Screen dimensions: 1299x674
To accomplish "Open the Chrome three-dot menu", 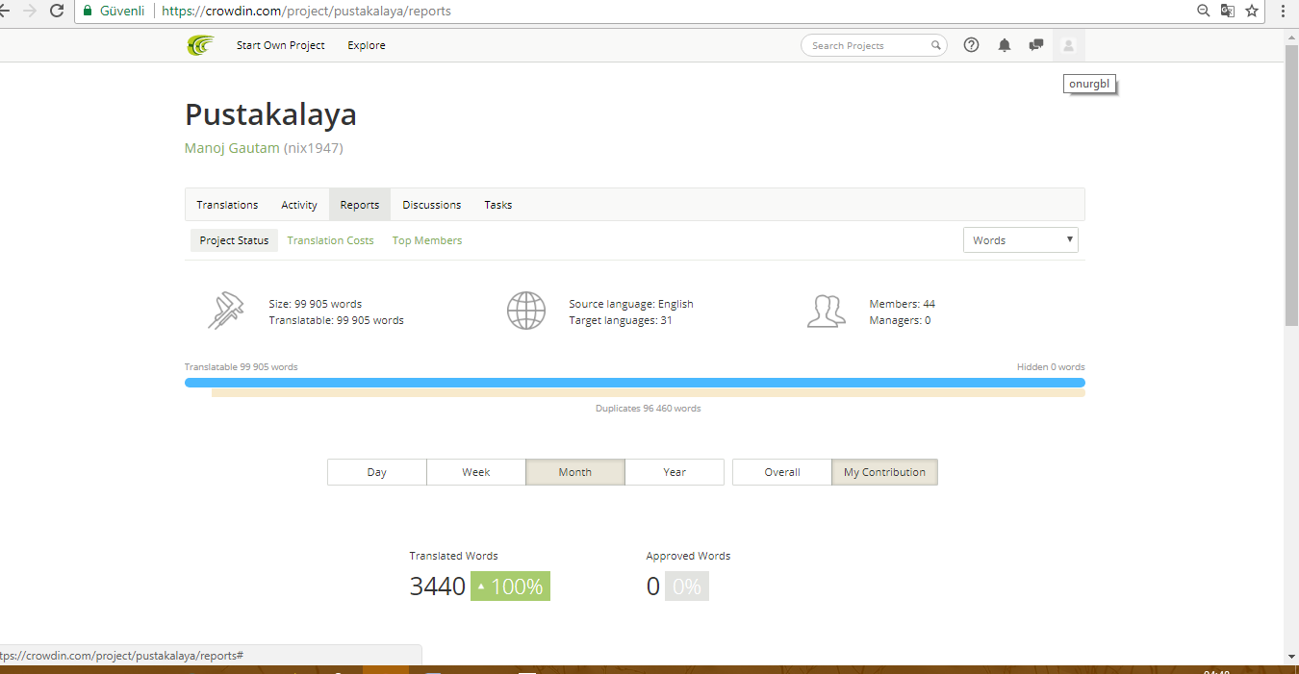I will tap(1284, 11).
